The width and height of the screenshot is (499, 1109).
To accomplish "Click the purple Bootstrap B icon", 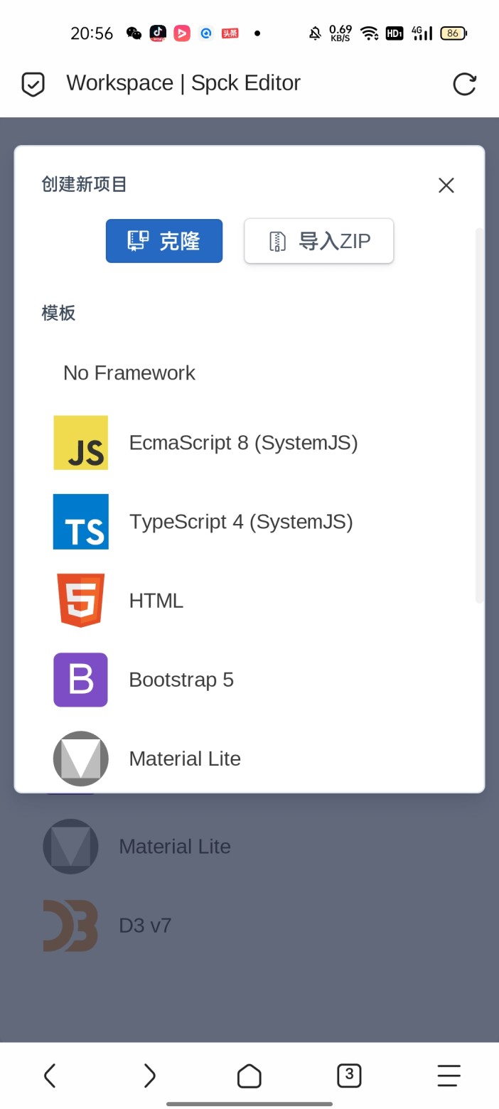I will [81, 680].
